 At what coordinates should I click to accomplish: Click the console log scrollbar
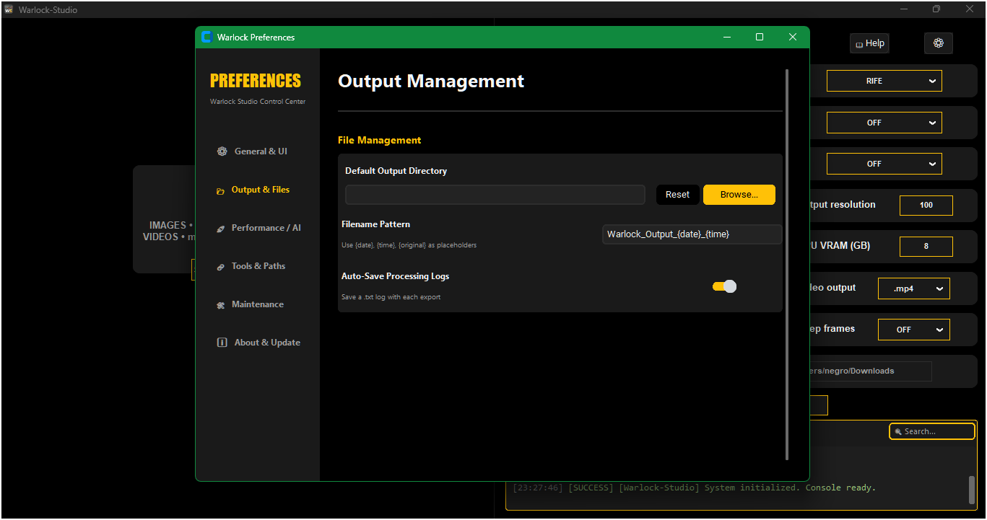pos(972,490)
